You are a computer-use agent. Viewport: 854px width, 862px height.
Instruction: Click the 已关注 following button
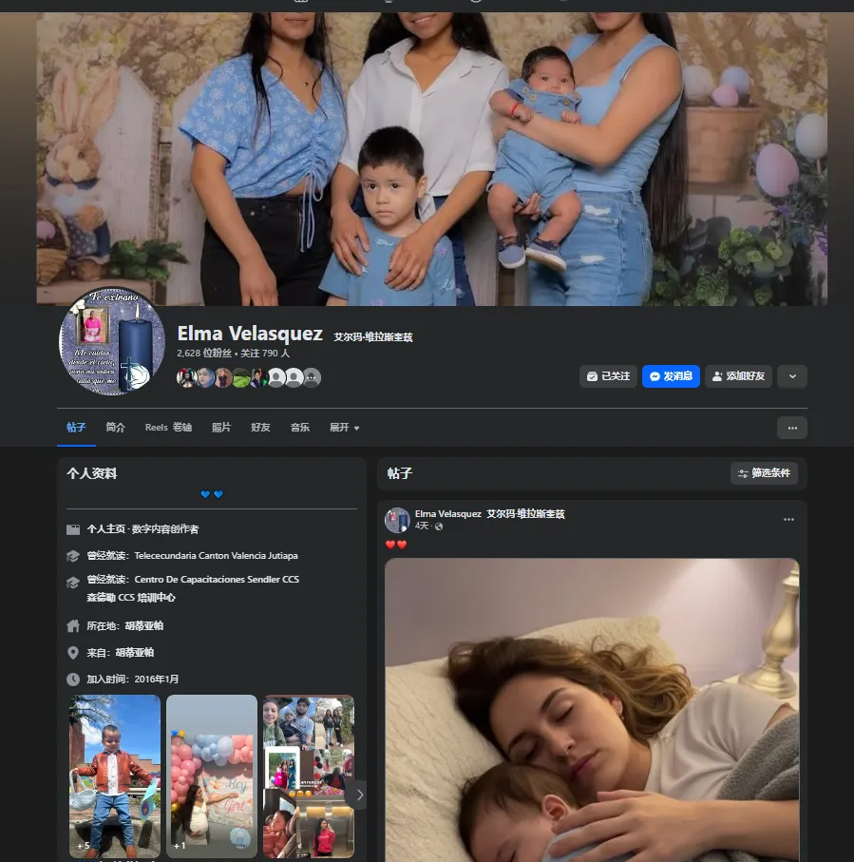pos(608,376)
